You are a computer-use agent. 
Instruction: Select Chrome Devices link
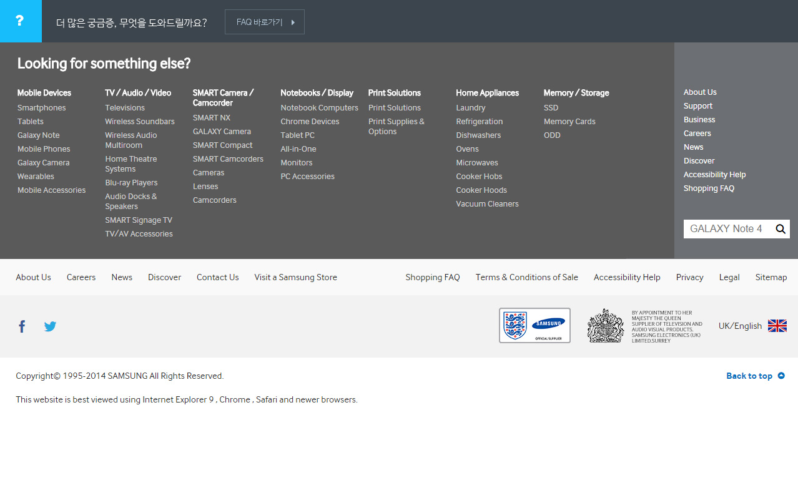[x=310, y=122]
